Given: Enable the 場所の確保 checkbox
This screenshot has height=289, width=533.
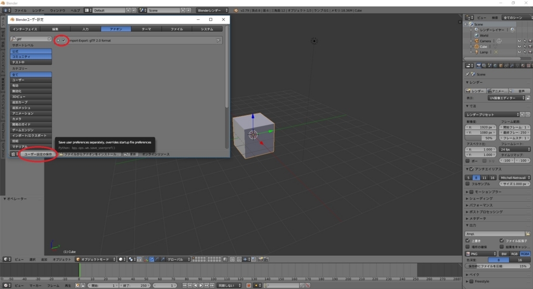Looking at the screenshot, I should click(x=468, y=247).
